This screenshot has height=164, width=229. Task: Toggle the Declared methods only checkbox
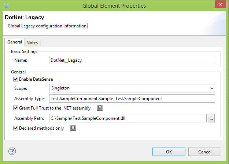16,128
